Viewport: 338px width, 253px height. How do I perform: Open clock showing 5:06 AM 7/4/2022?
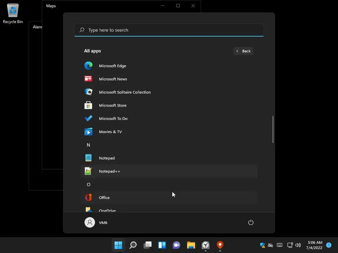pyautogui.click(x=315, y=245)
